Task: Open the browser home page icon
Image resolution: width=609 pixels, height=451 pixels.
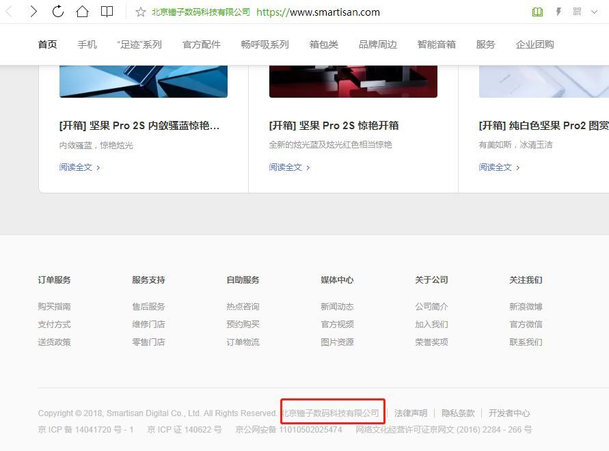Action: click(82, 12)
